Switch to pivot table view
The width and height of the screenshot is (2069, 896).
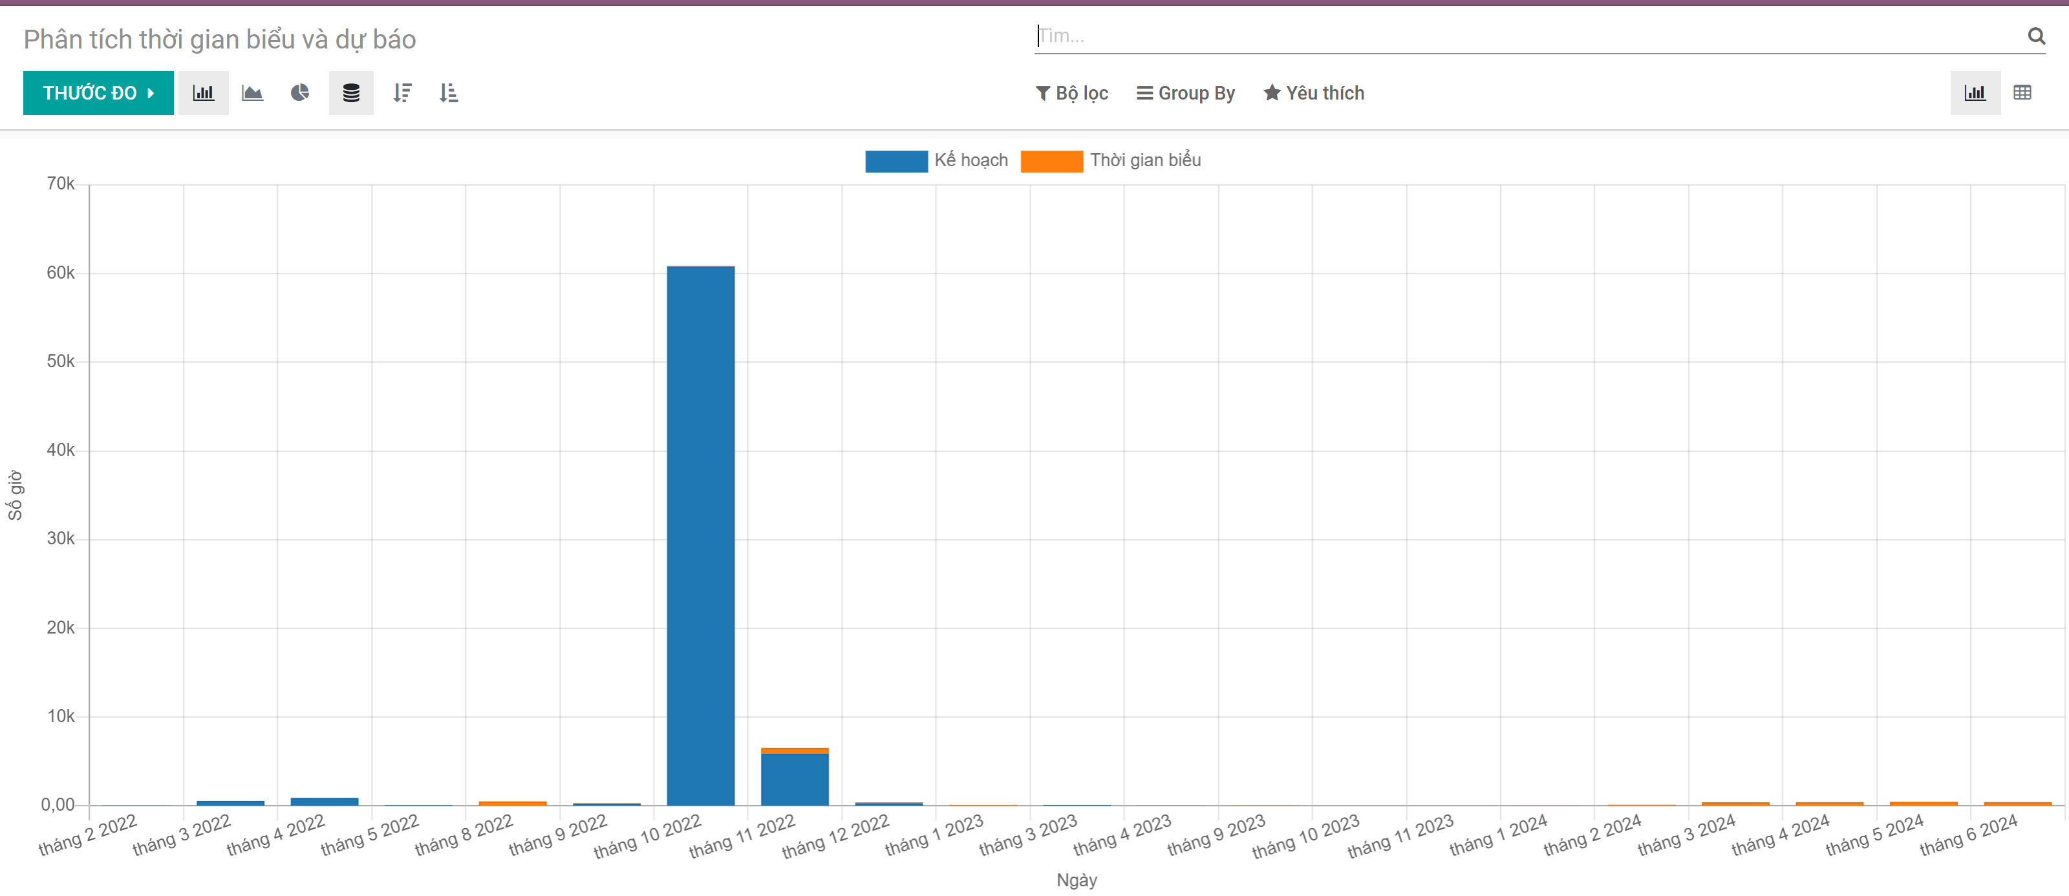pos(2022,93)
